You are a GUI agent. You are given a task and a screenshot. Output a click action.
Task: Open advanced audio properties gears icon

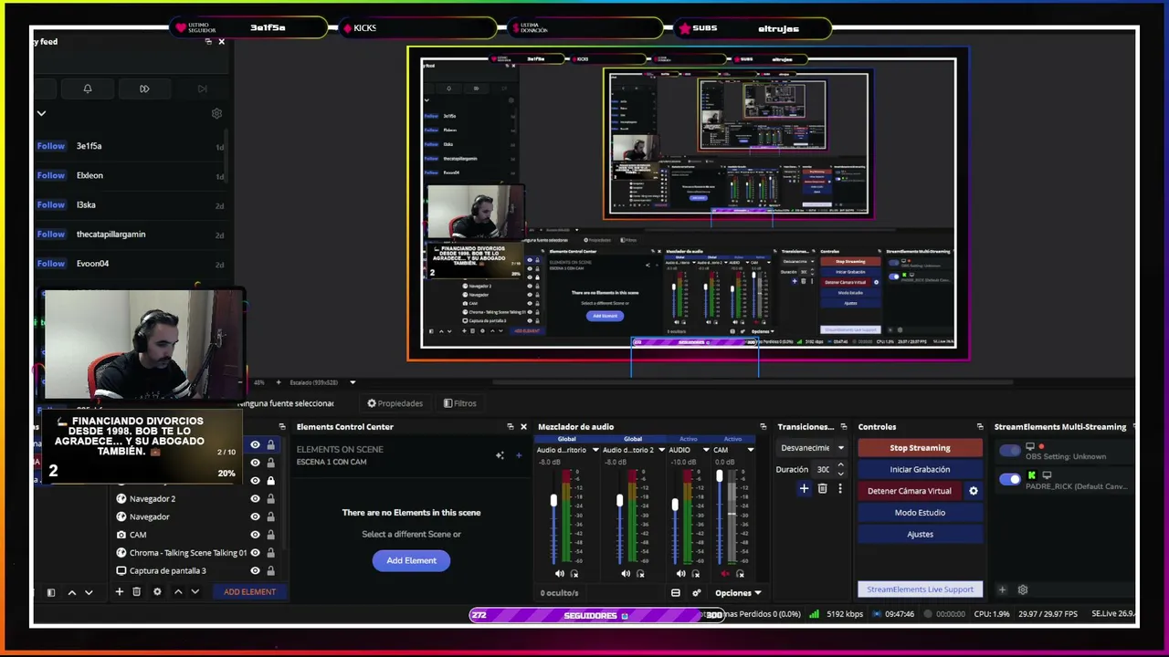pos(697,593)
